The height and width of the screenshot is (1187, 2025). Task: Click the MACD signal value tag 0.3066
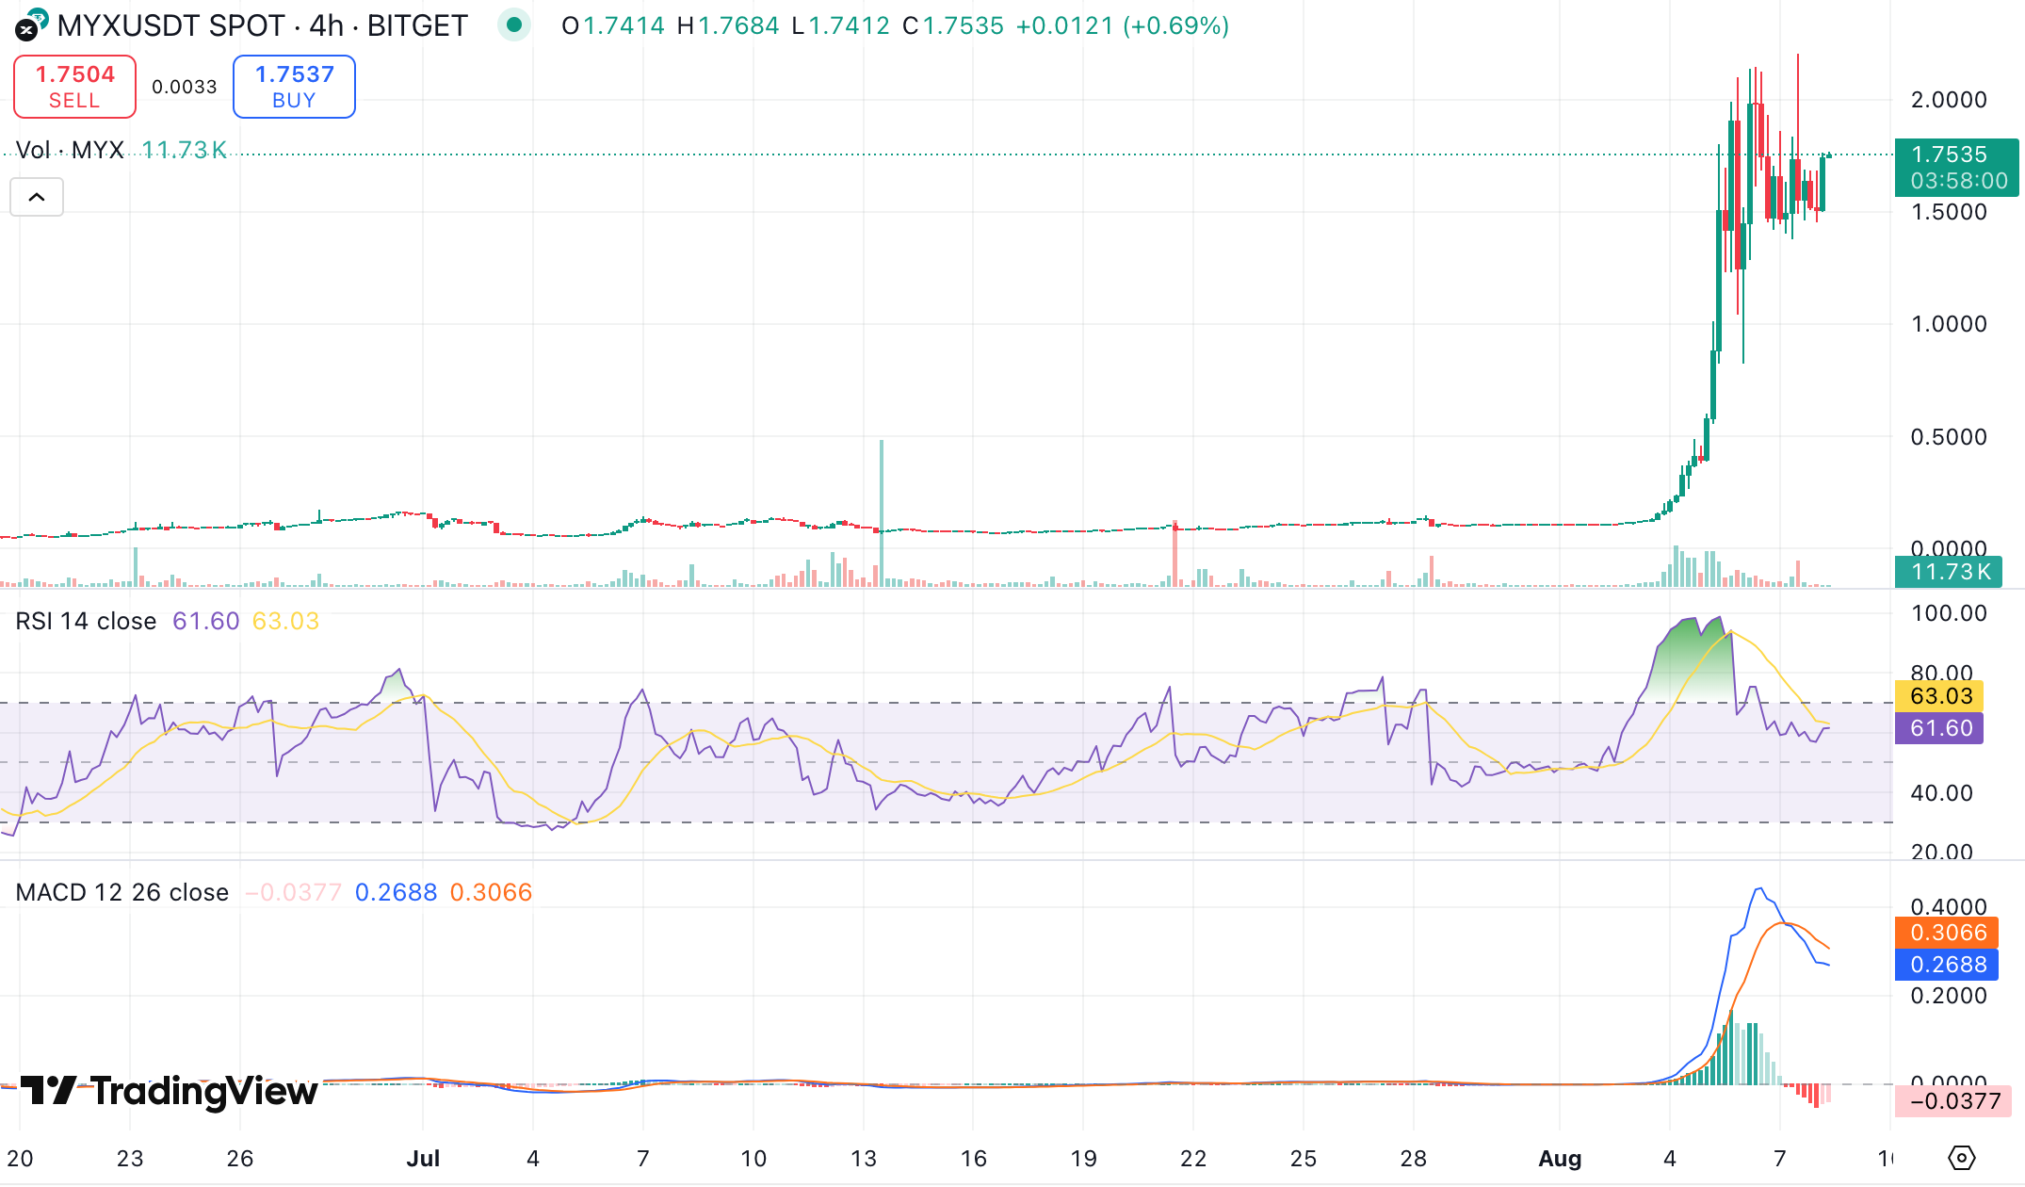(1947, 933)
